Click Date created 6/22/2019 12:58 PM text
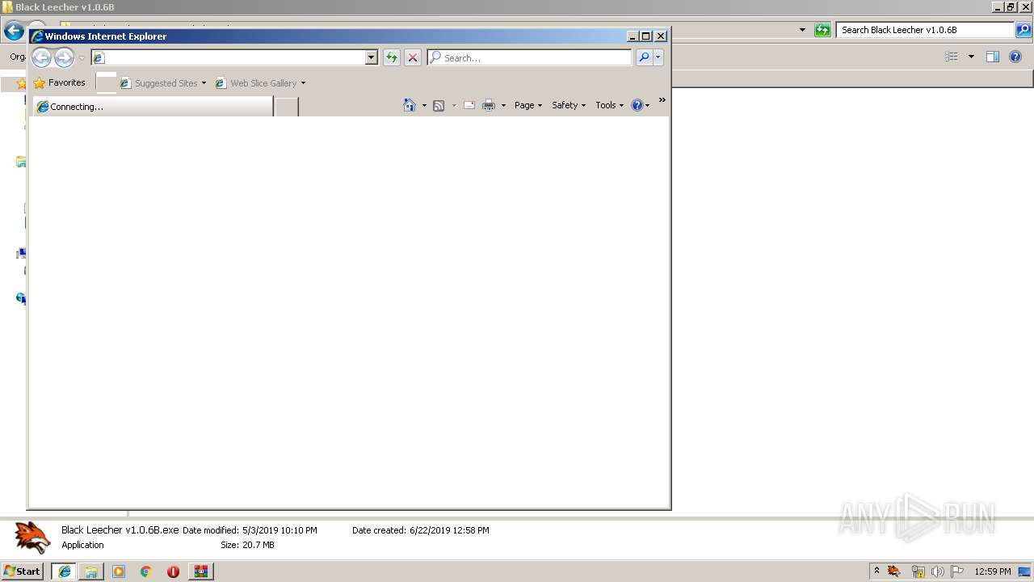Image resolution: width=1034 pixels, height=582 pixels. [421, 530]
